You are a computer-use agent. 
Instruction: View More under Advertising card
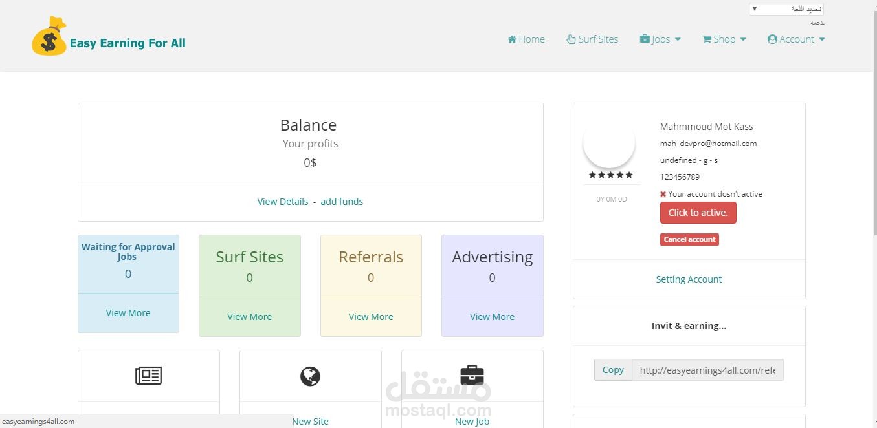click(x=492, y=317)
